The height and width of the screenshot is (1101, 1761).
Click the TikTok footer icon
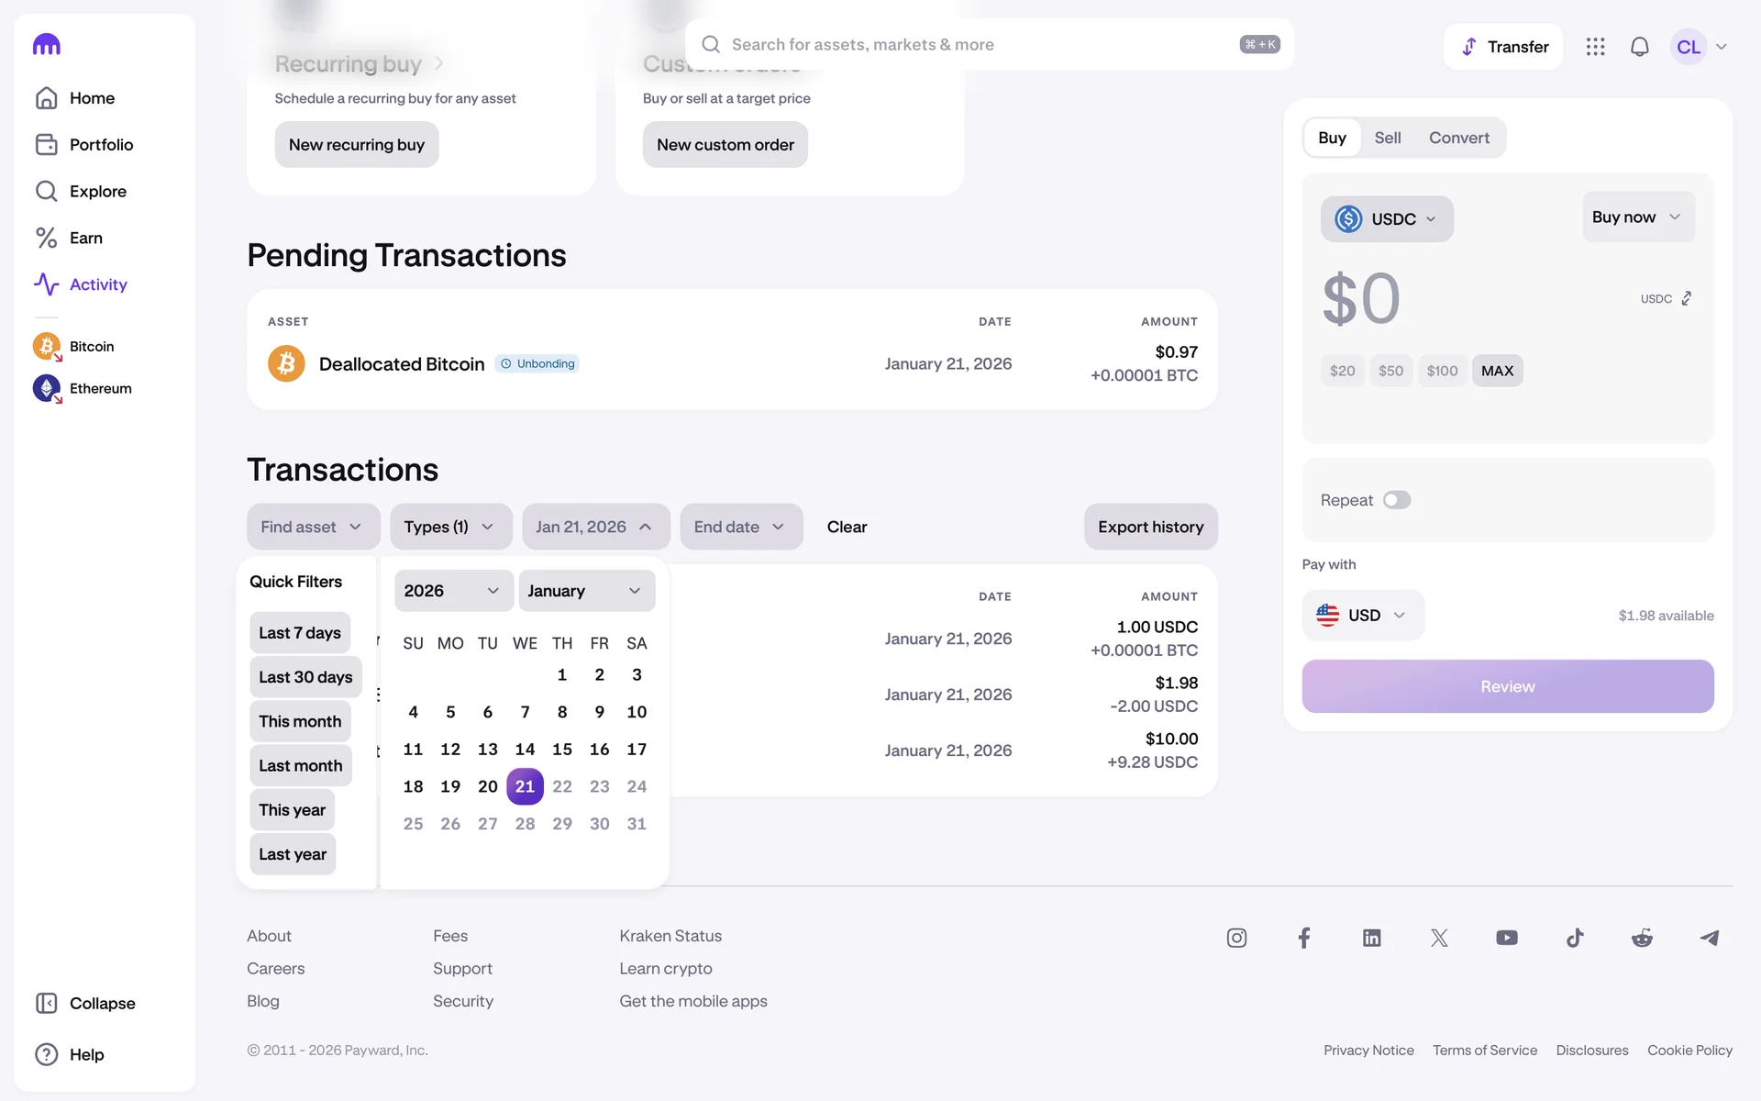pos(1575,938)
